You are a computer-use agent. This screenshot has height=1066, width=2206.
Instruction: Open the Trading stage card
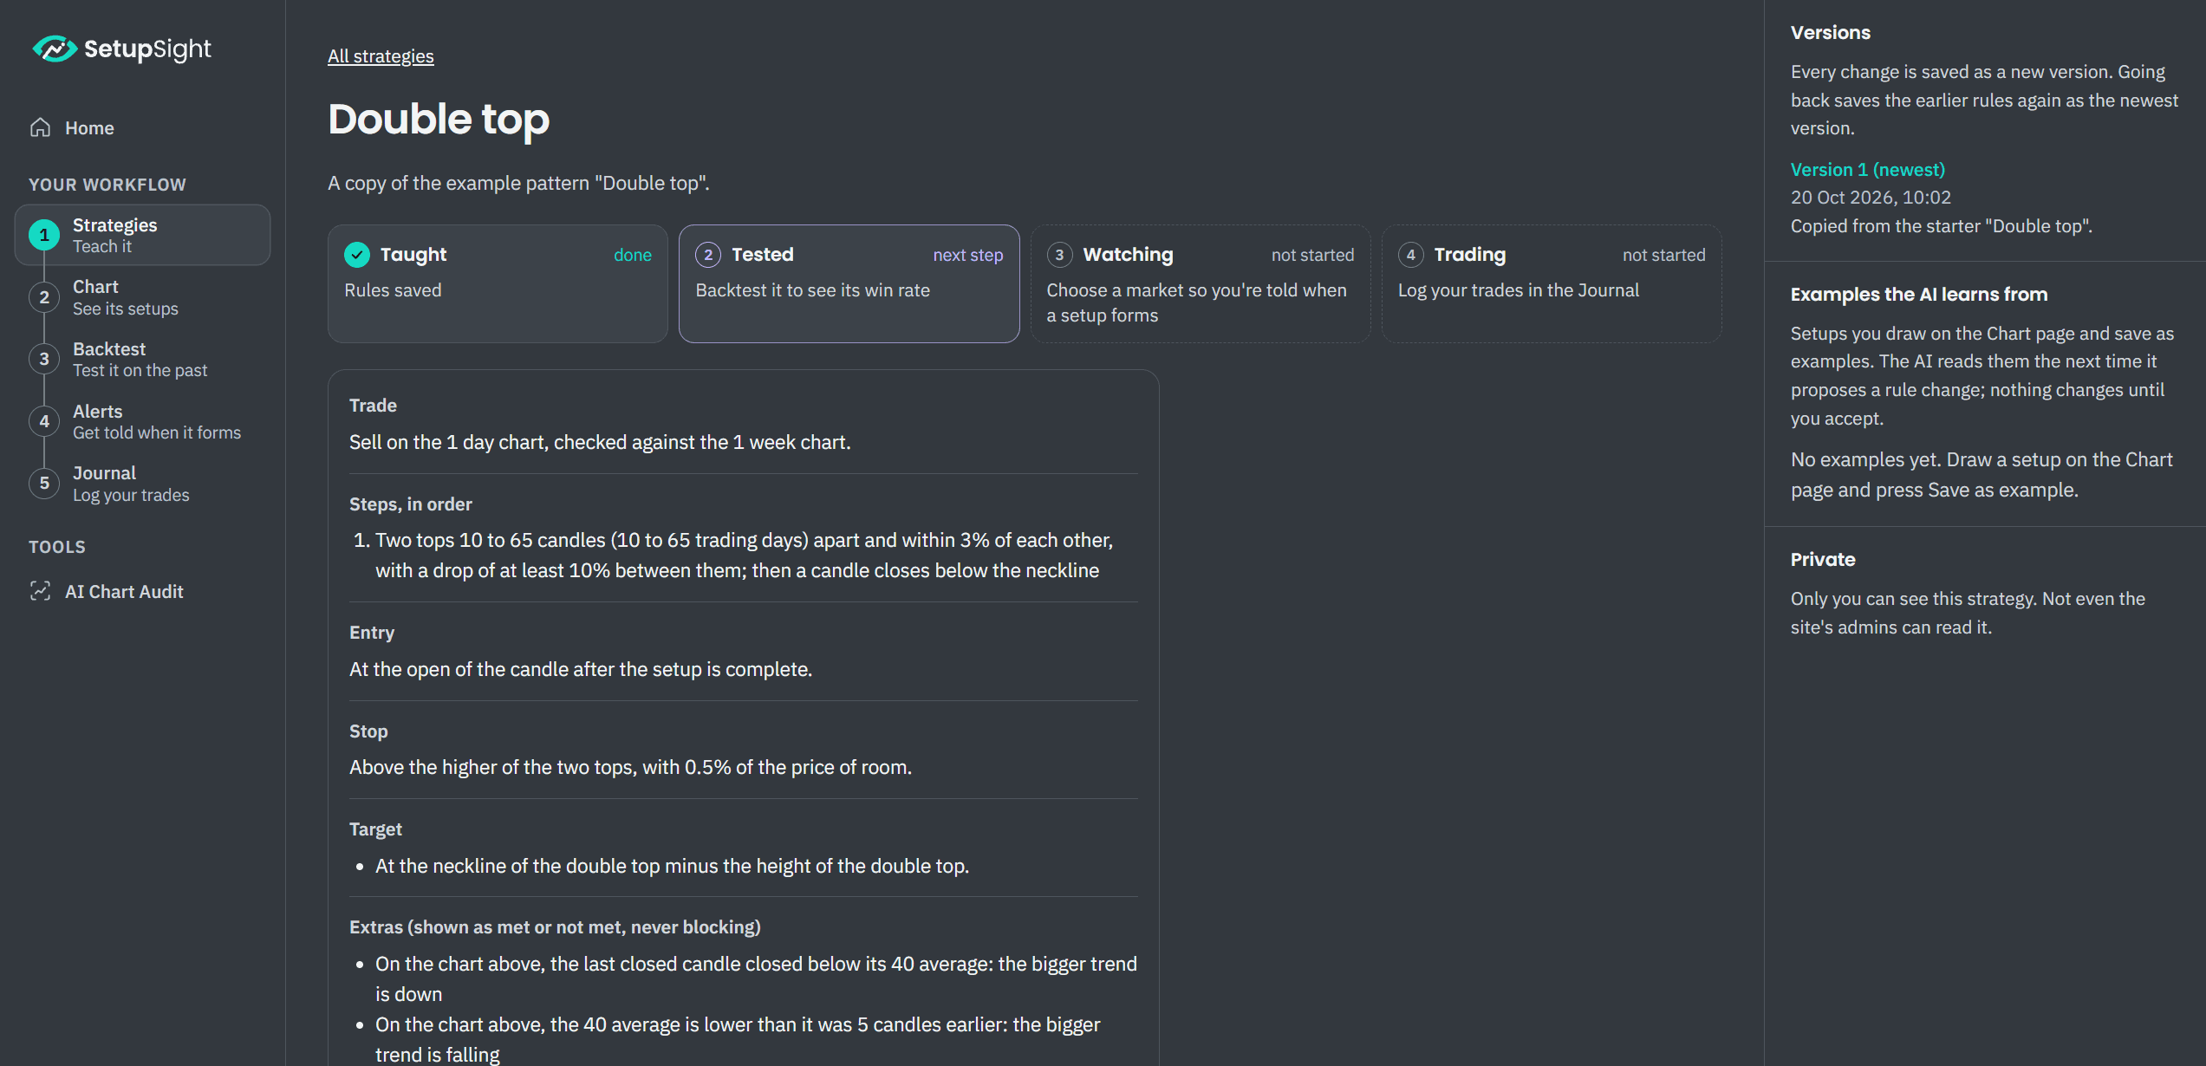[x=1552, y=283]
